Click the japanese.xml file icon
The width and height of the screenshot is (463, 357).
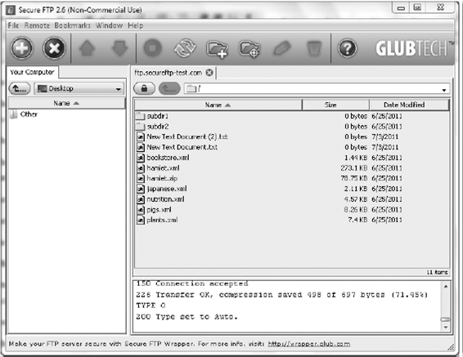[141, 189]
